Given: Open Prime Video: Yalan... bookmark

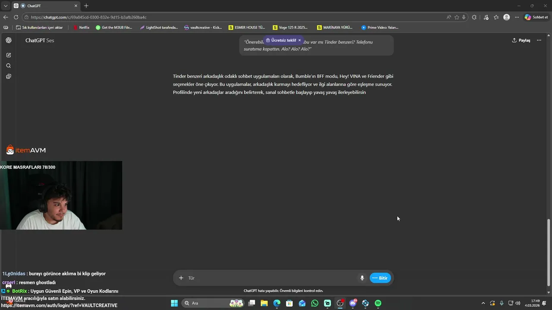Looking at the screenshot, I should [x=379, y=28].
